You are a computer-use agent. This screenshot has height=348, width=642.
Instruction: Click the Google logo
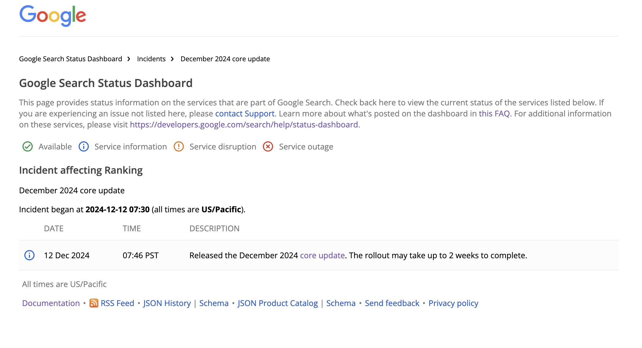pos(52,16)
